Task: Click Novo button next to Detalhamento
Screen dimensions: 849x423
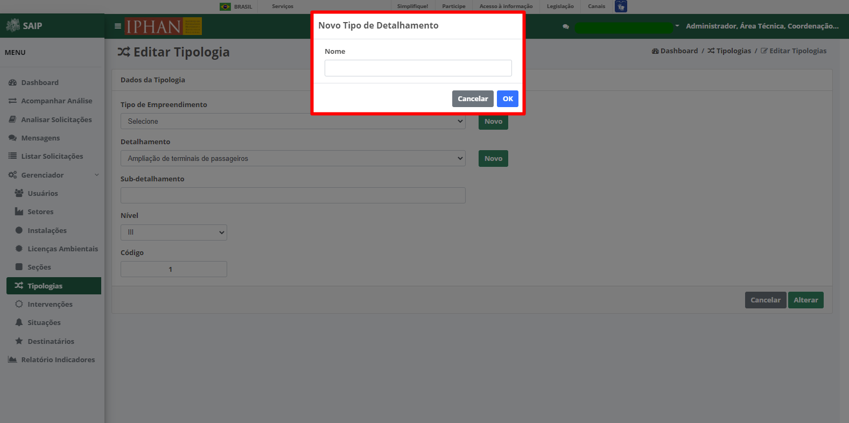Action: pos(493,158)
